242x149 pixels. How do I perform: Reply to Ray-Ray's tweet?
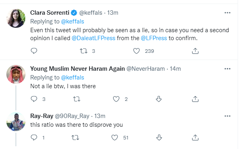pyautogui.click(x=34, y=137)
